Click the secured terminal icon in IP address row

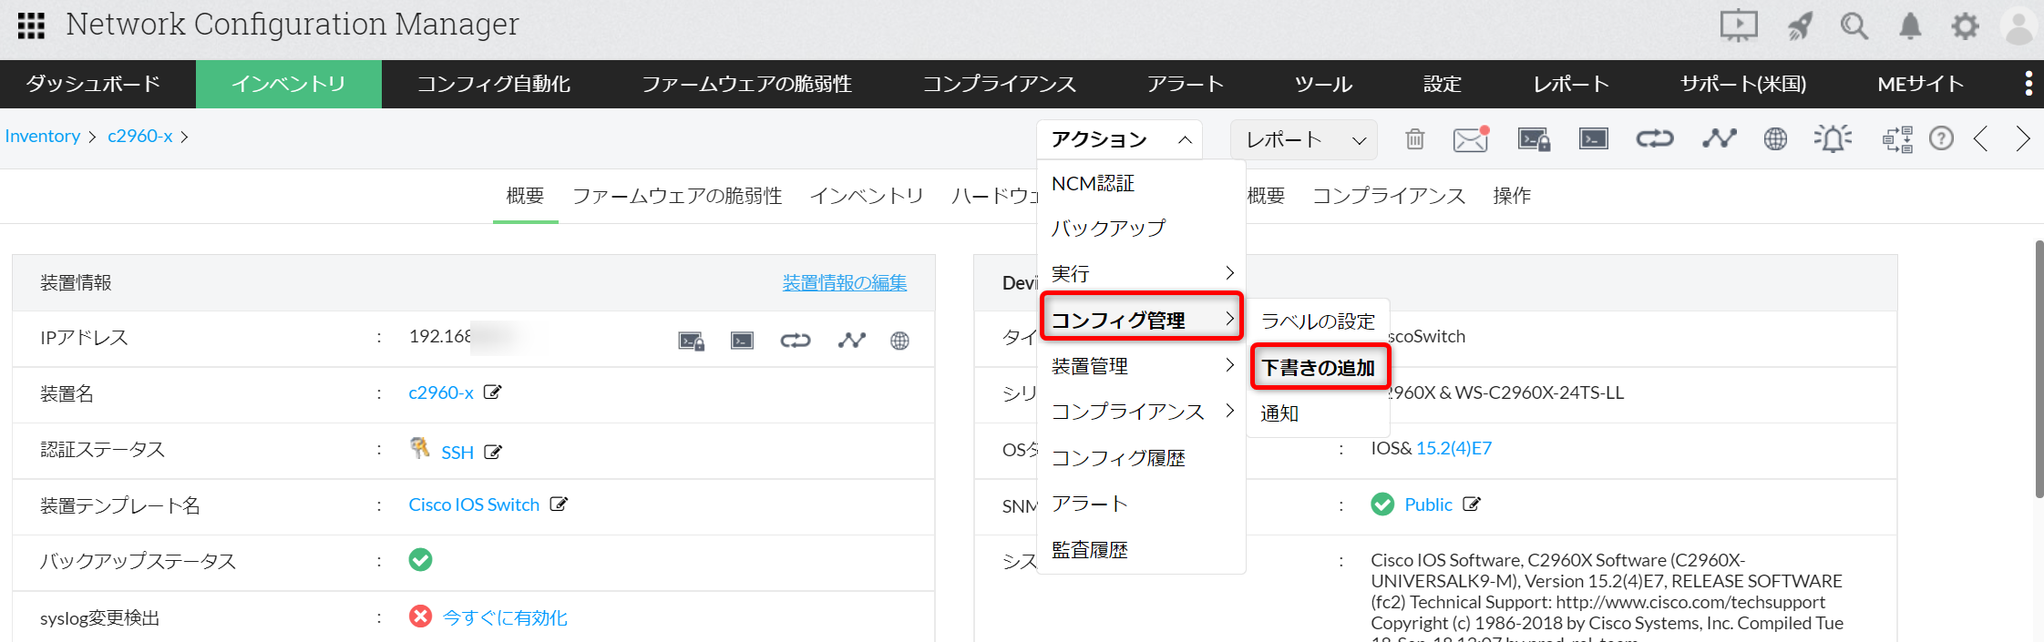[x=692, y=341]
